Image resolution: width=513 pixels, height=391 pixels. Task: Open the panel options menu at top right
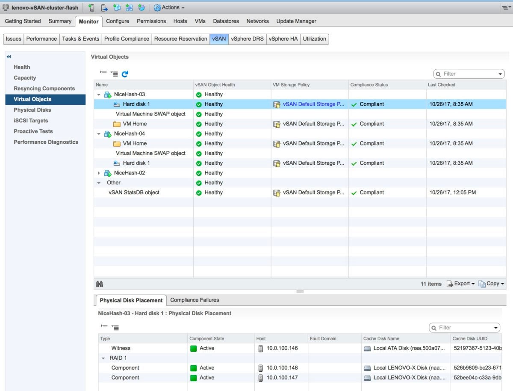click(x=506, y=7)
